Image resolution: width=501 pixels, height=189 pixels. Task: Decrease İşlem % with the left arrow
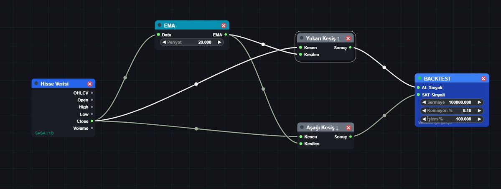click(424, 119)
